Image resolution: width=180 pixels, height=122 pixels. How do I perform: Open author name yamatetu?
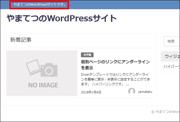[145, 92]
